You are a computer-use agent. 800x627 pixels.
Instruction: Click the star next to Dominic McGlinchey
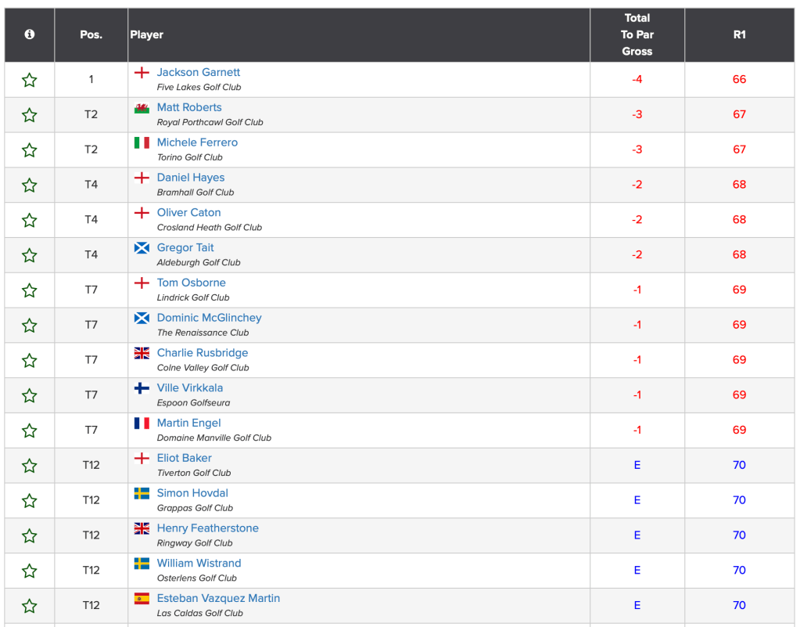[x=30, y=326]
